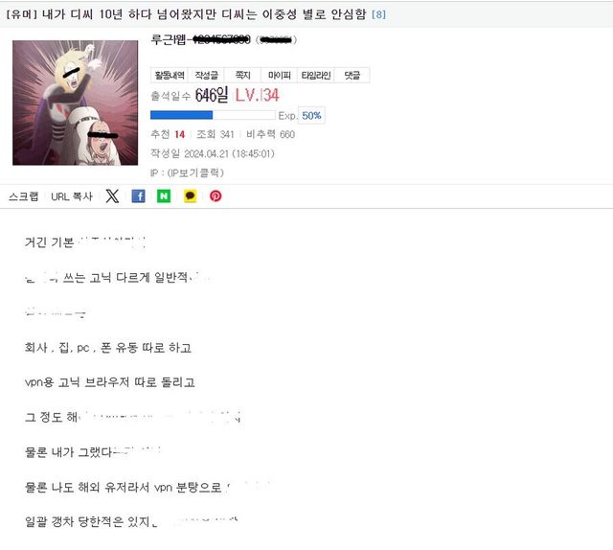
Task: Pin the post using the Pinterest icon
Action: tap(216, 196)
